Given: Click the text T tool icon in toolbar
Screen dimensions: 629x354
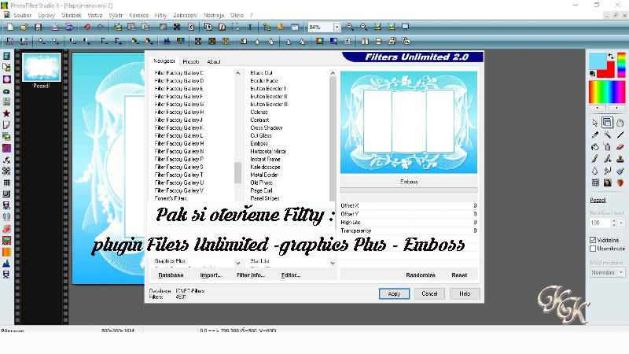Looking at the screenshot, I should (x=249, y=27).
